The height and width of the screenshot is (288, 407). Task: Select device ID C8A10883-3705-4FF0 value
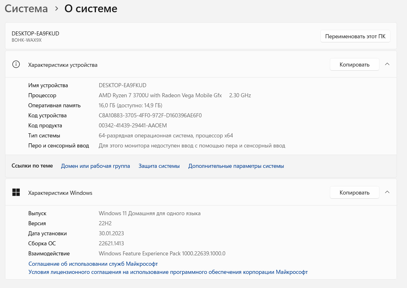[x=150, y=115]
